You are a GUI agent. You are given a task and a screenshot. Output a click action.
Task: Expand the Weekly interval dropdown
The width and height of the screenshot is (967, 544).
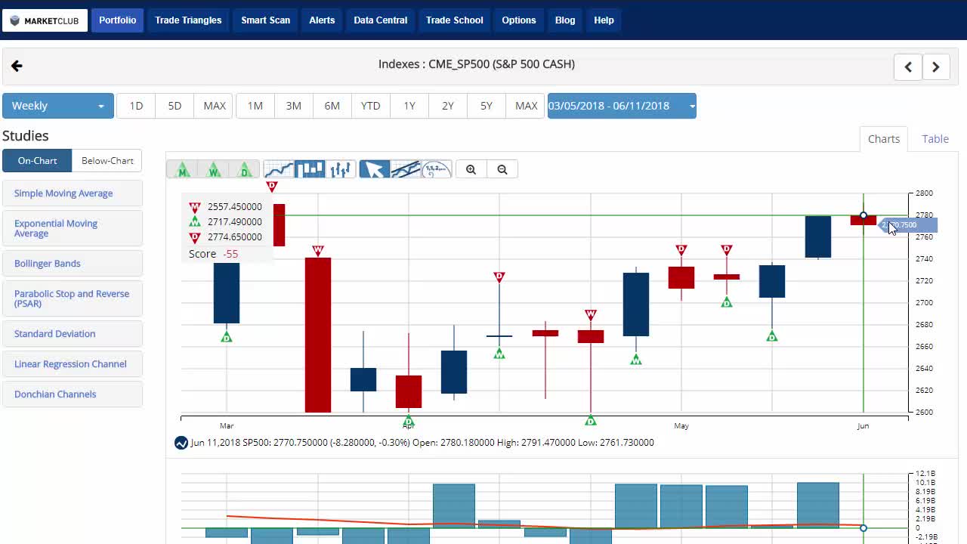coord(58,106)
